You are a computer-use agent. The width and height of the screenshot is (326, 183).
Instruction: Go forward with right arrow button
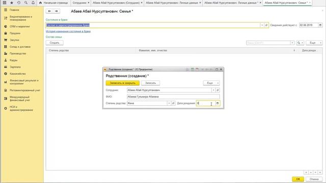point(57,11)
